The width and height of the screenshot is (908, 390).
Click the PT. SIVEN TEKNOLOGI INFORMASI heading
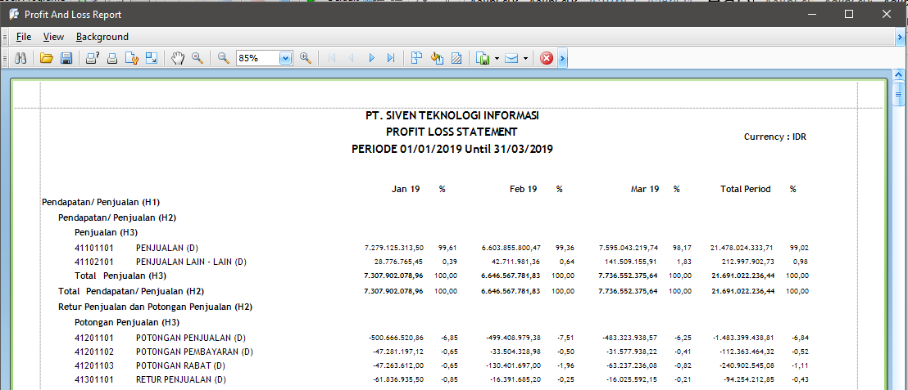click(x=452, y=115)
